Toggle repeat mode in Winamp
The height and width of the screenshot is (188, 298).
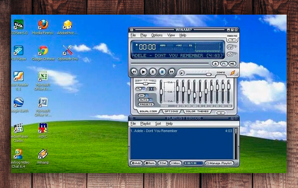point(230,47)
